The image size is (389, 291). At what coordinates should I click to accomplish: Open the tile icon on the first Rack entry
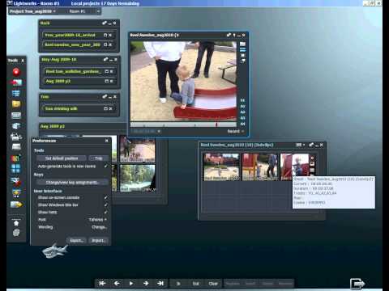click(105, 35)
